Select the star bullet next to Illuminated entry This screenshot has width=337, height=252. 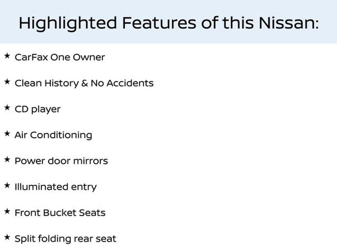(x=7, y=186)
